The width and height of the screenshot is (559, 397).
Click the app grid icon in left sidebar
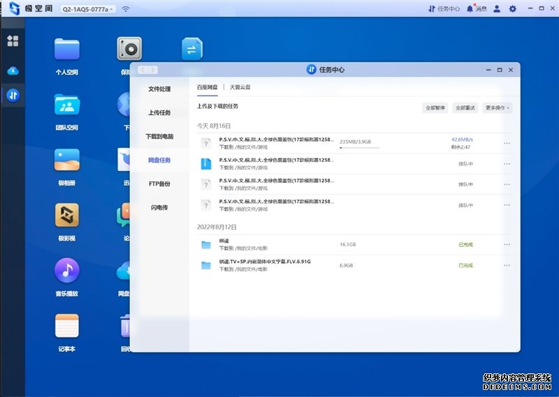(x=13, y=41)
